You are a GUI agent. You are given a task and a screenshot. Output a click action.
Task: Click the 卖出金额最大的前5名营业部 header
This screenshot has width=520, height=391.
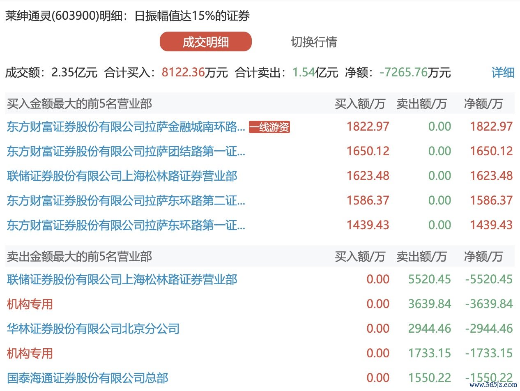tap(79, 257)
